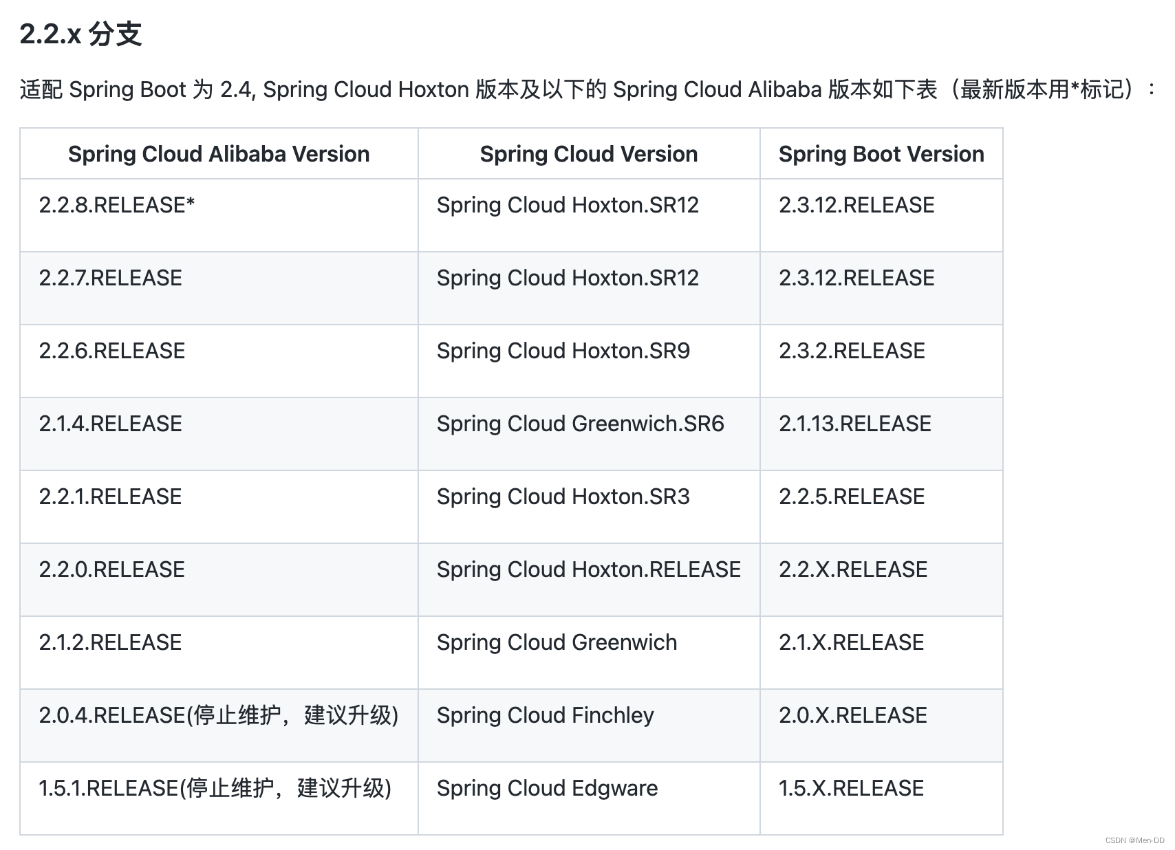
Task: Click the Spring Cloud Finchley cell
Action: pos(545,715)
